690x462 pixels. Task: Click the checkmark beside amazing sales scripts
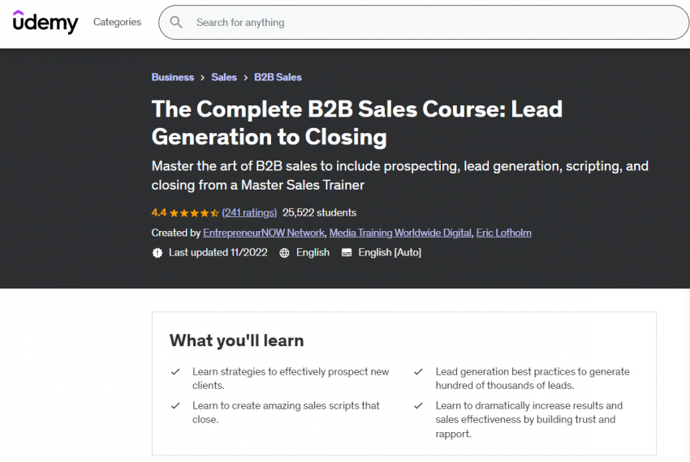click(x=175, y=406)
